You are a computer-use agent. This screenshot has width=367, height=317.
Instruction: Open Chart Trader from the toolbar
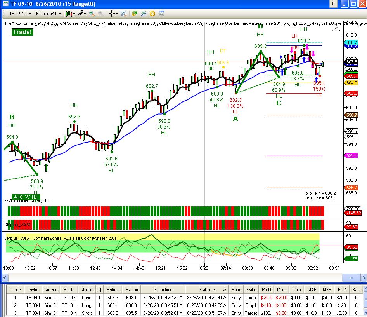pos(135,14)
